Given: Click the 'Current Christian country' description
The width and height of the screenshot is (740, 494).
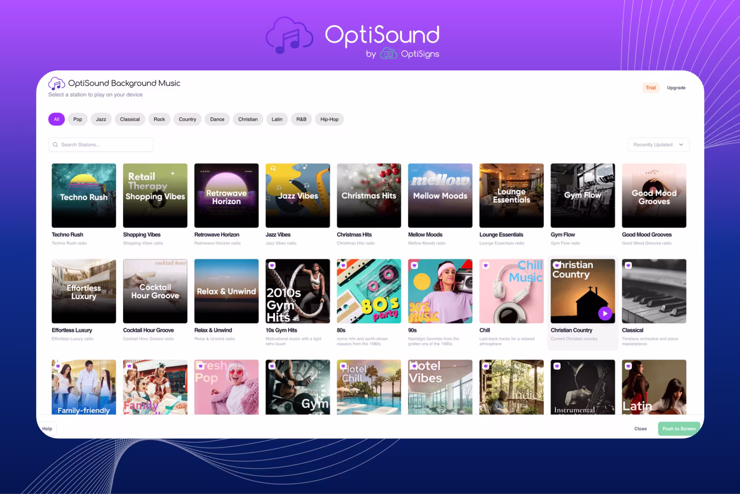Looking at the screenshot, I should [x=574, y=339].
